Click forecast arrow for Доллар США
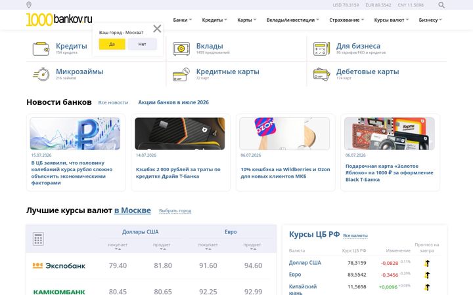The image size is (473, 295). pyautogui.click(x=427, y=263)
